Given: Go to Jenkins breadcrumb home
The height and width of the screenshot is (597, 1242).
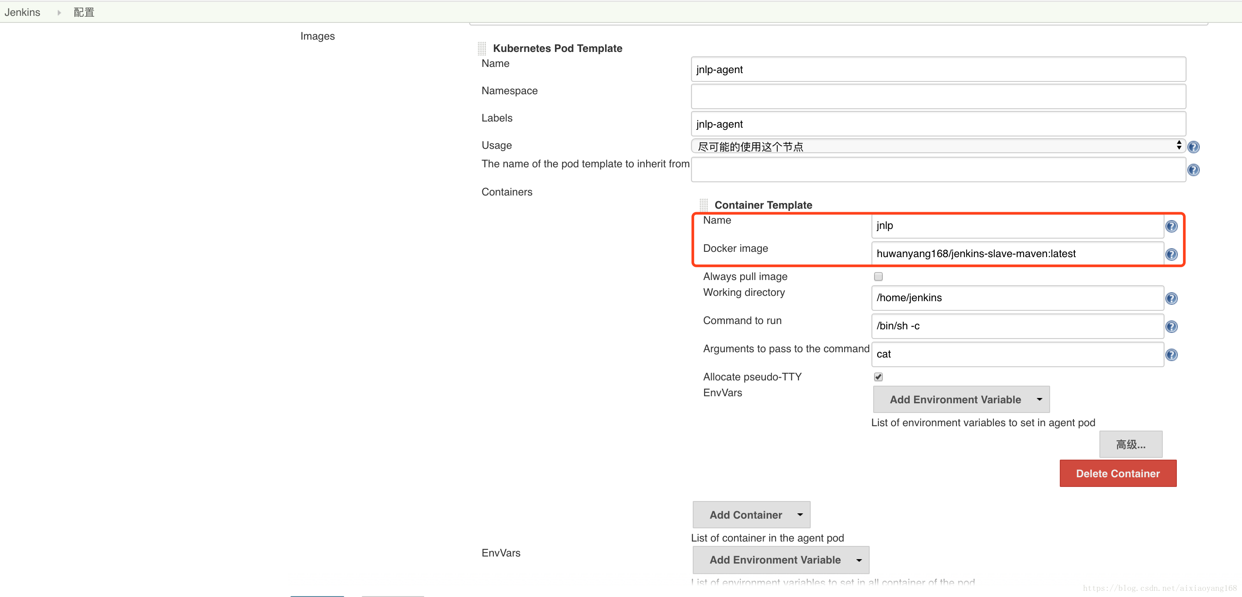Looking at the screenshot, I should (22, 12).
